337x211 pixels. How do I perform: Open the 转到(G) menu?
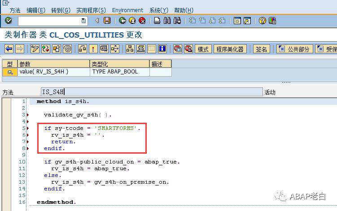[61, 10]
